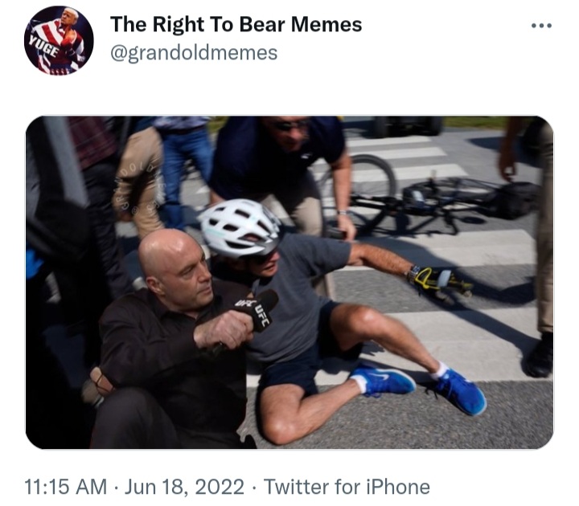Screen dimensions: 579x506
Task: Click the UFC microphone in the photo
Action: click(x=254, y=311)
